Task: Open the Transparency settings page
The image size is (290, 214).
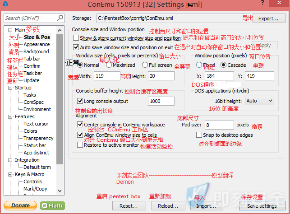Action: pyautogui.click(x=38, y=138)
